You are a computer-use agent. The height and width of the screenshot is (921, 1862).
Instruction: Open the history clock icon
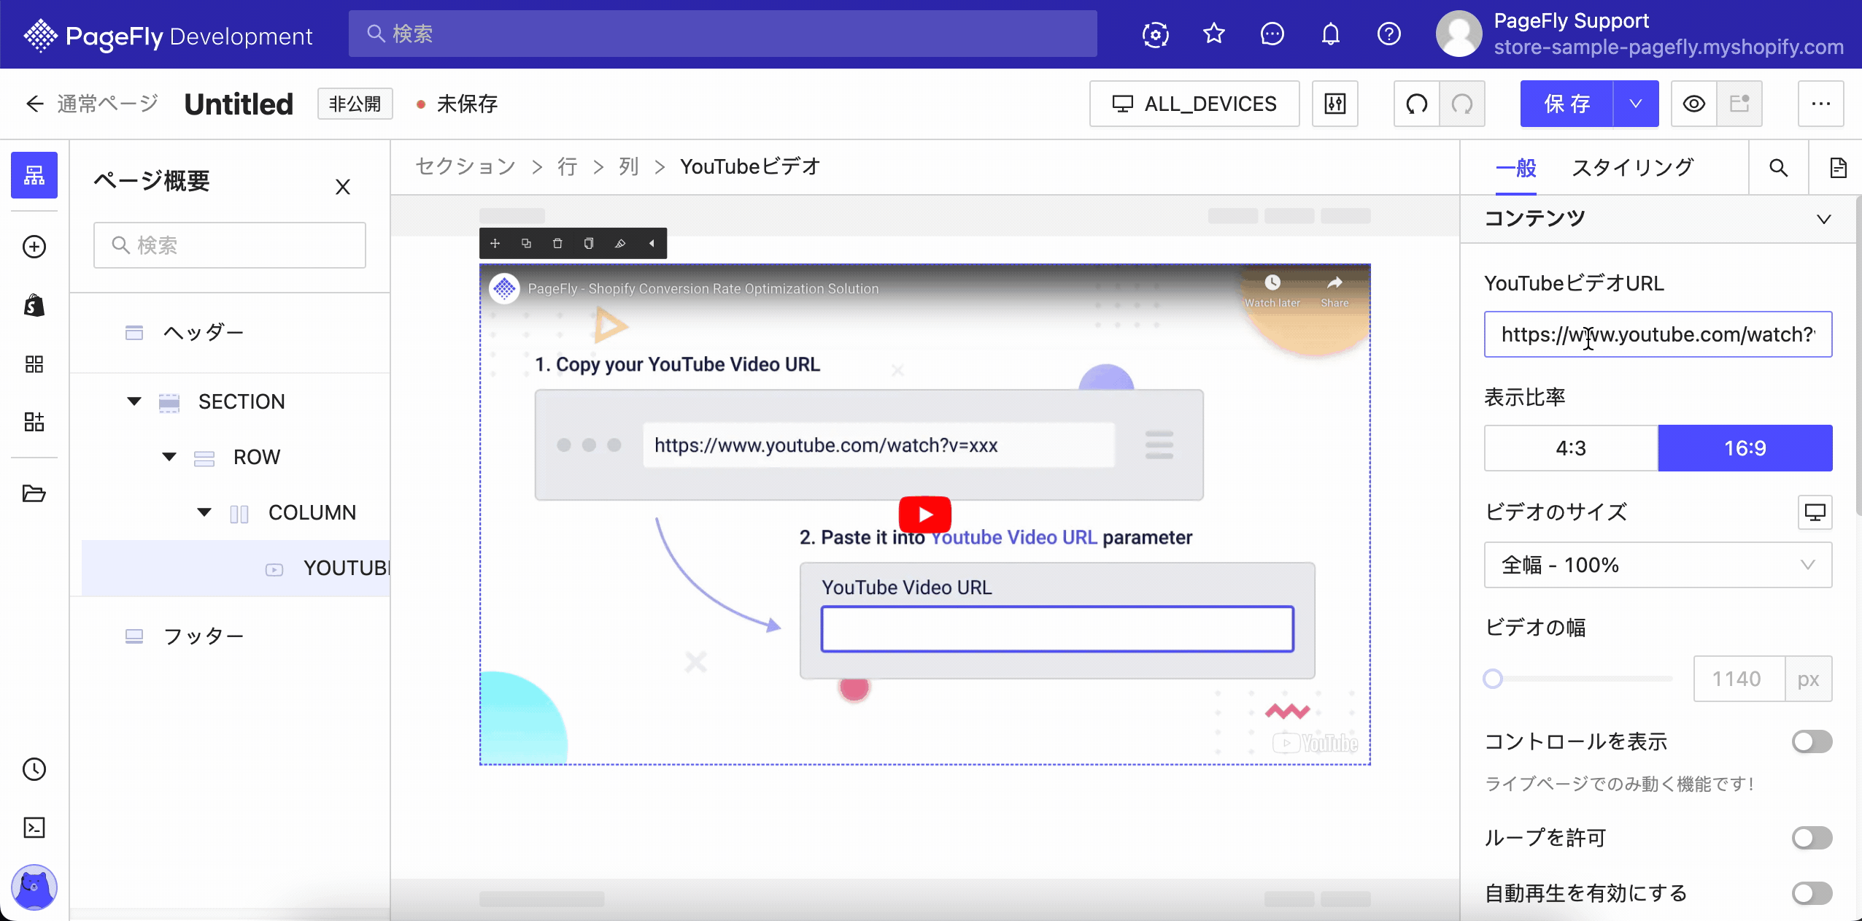(x=34, y=768)
